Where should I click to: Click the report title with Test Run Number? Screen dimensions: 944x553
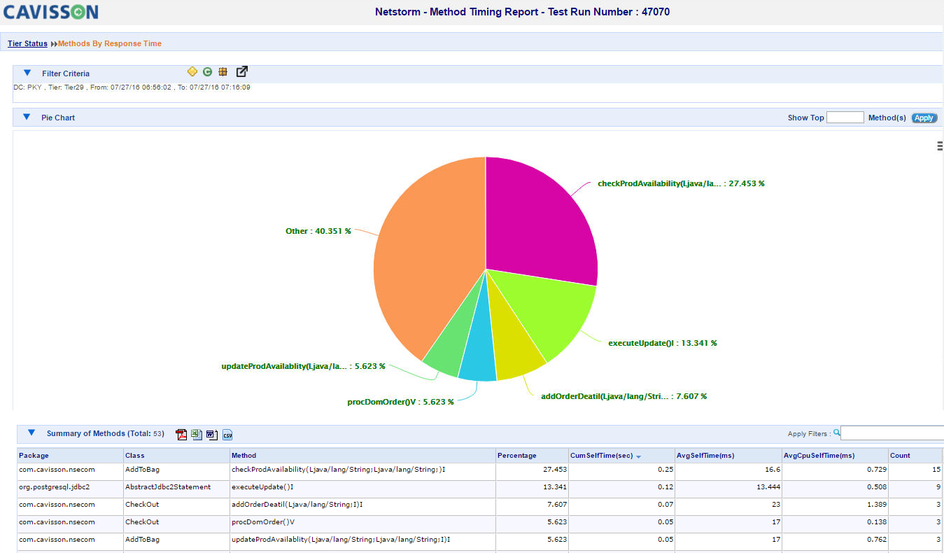522,12
